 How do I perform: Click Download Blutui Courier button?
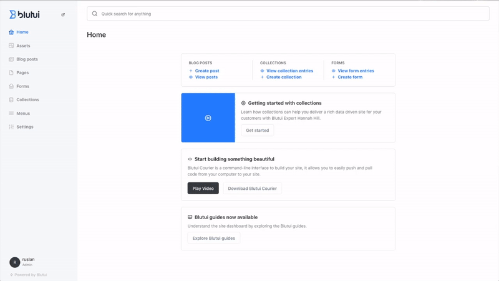[x=252, y=189]
